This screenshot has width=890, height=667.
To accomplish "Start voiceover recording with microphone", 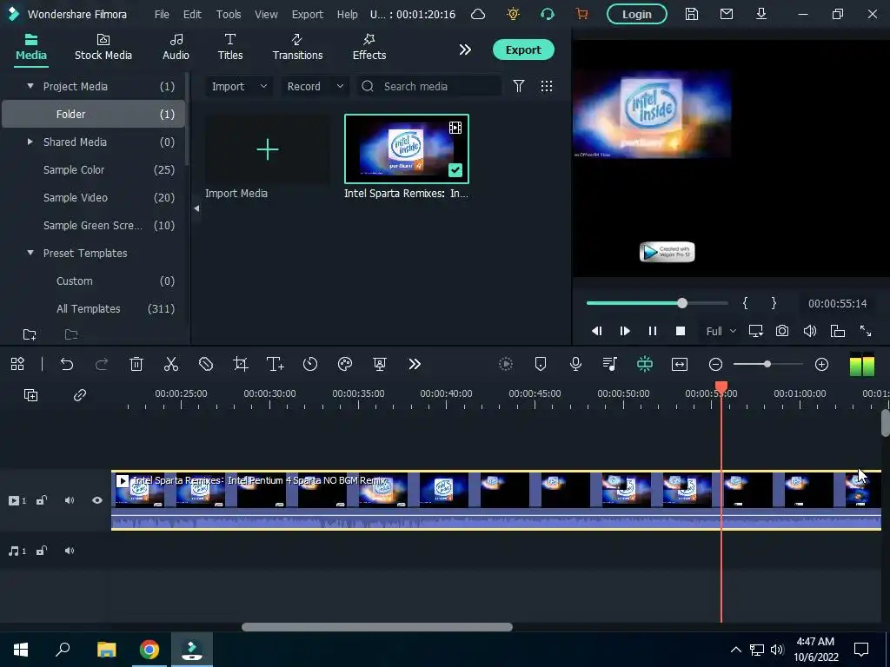I will coord(575,364).
